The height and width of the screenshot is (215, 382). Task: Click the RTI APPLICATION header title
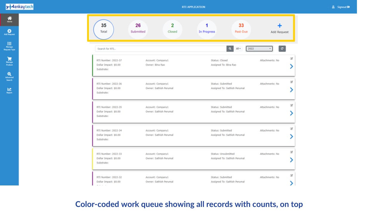pos(193,7)
